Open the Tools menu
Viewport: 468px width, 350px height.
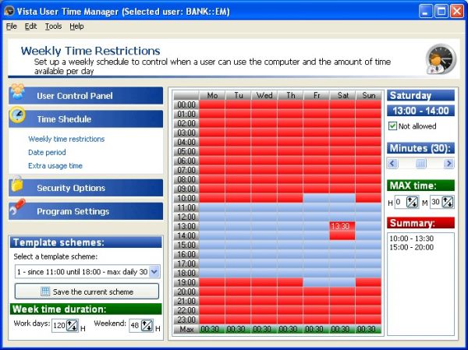[53, 27]
